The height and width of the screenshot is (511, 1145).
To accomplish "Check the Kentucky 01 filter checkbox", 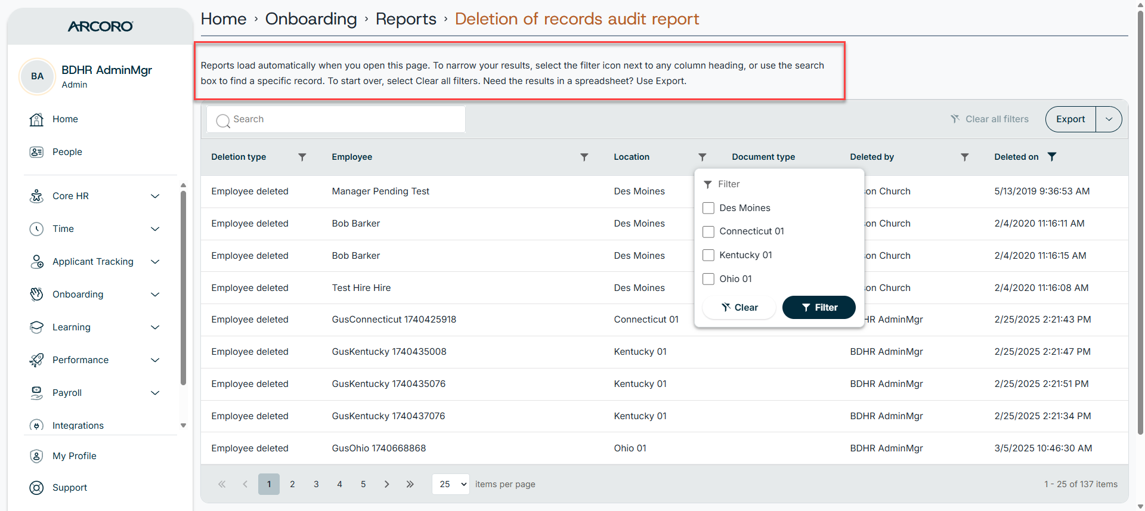I will (x=708, y=255).
